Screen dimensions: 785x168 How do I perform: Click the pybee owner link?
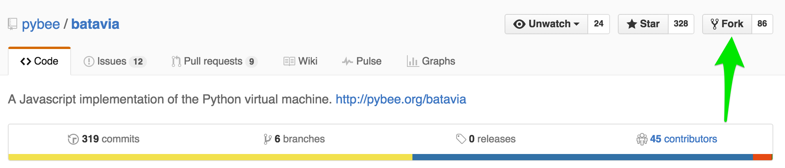point(41,24)
